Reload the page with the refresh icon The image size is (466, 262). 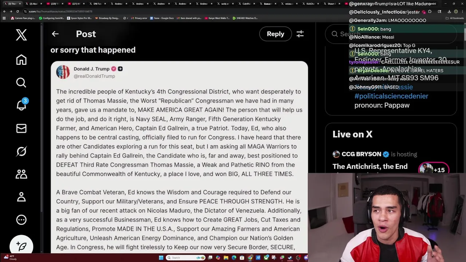point(17,11)
